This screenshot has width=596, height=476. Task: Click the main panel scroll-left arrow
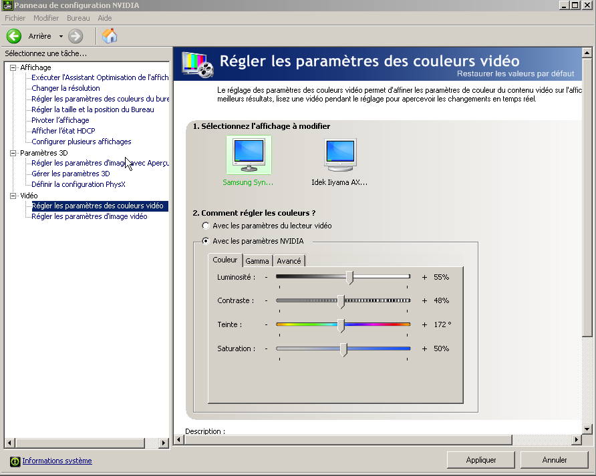pos(178,440)
